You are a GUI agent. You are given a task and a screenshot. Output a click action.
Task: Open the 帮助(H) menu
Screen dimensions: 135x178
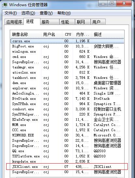click(x=64, y=13)
